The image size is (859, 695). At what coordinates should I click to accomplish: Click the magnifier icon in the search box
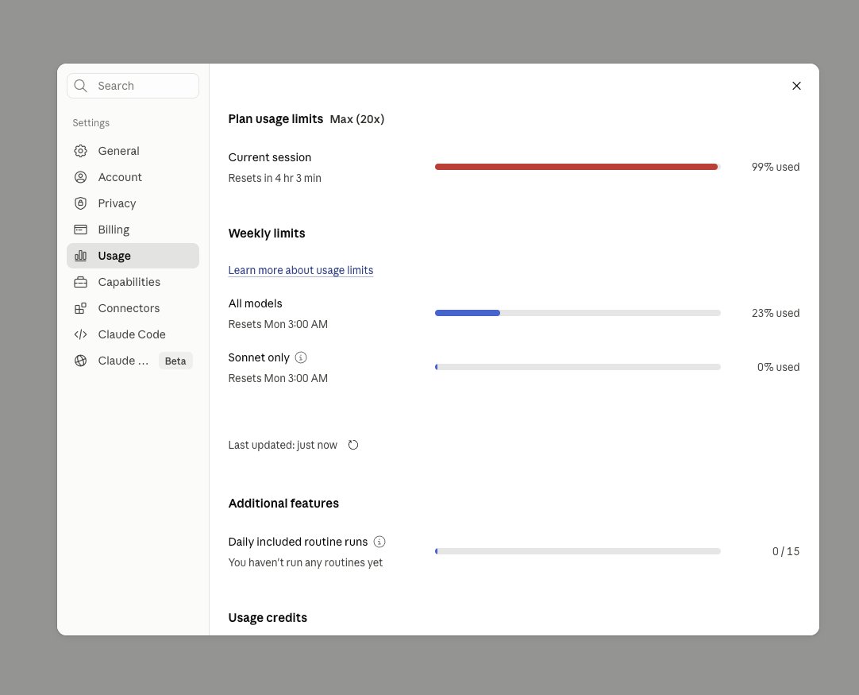point(80,86)
